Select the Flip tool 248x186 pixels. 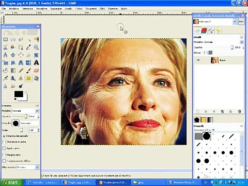pyautogui.click(x=28, y=63)
